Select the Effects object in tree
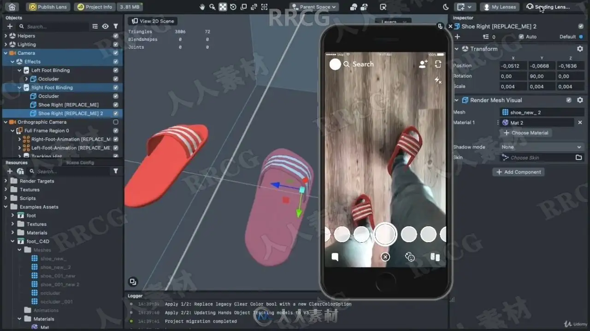This screenshot has width=590, height=331. tap(32, 62)
